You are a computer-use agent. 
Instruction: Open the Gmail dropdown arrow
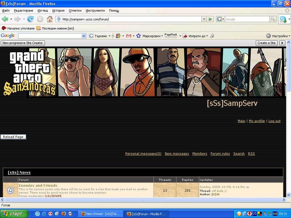[x=133, y=36]
